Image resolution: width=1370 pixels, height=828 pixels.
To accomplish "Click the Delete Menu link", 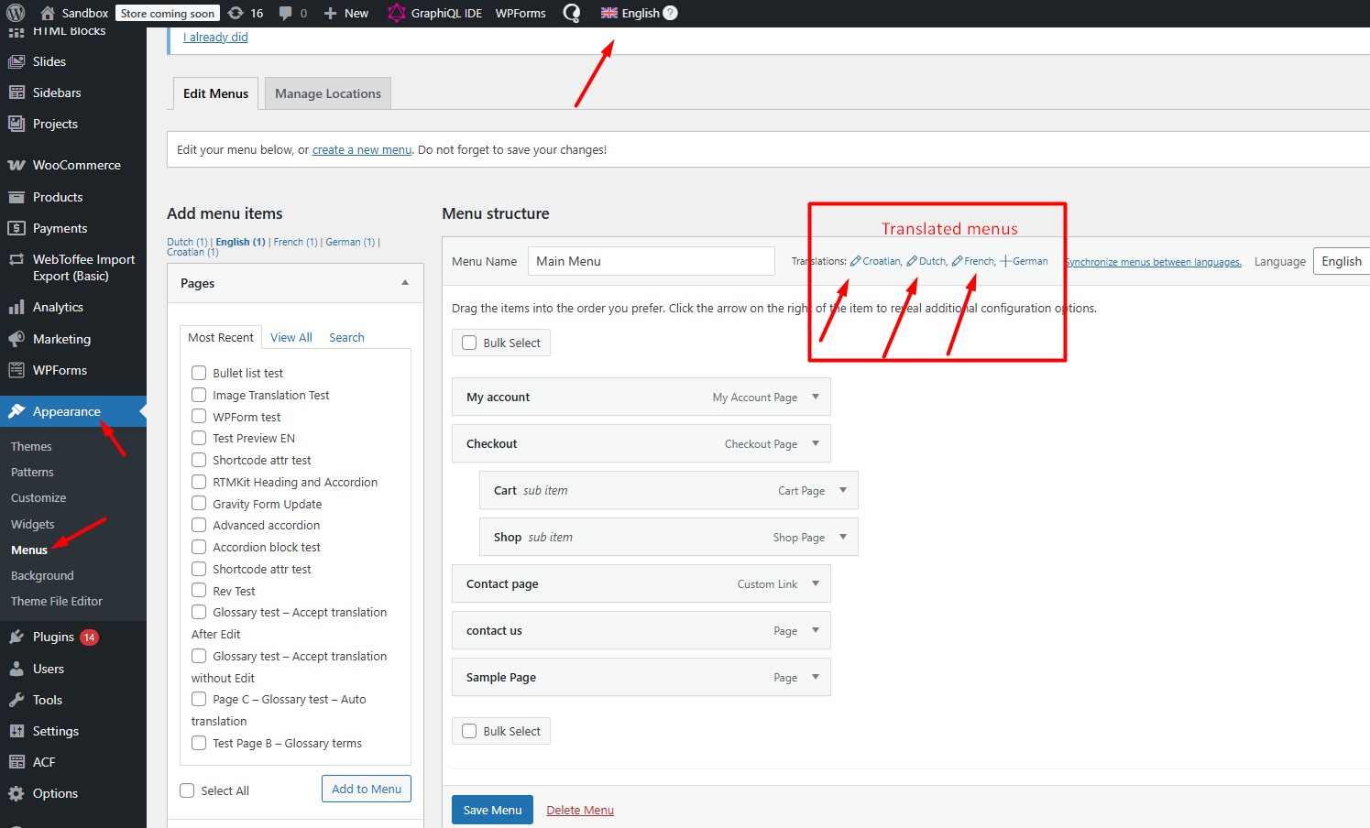I will click(x=580, y=810).
